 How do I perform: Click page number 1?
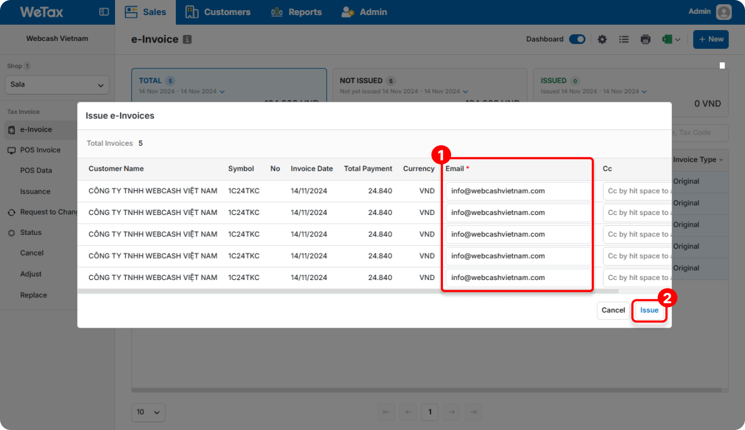[429, 412]
